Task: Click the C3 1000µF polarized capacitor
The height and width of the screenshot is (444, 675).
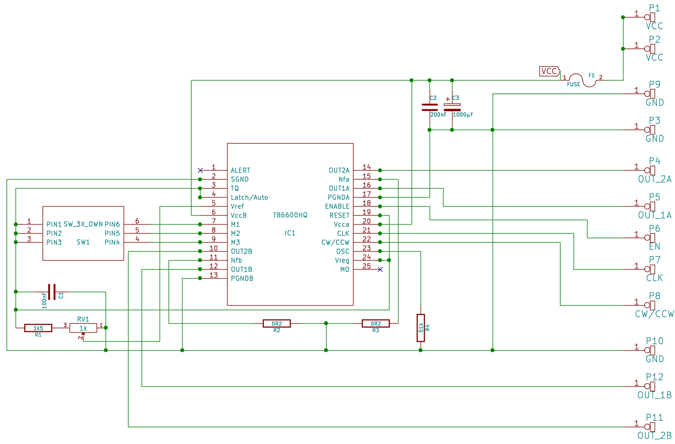Action: click(452, 107)
